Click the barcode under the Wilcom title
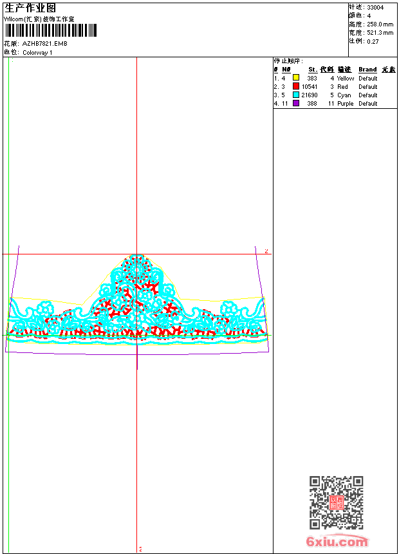This screenshot has height=554, width=399. click(50, 31)
